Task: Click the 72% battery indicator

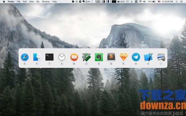Action: coord(152,2)
